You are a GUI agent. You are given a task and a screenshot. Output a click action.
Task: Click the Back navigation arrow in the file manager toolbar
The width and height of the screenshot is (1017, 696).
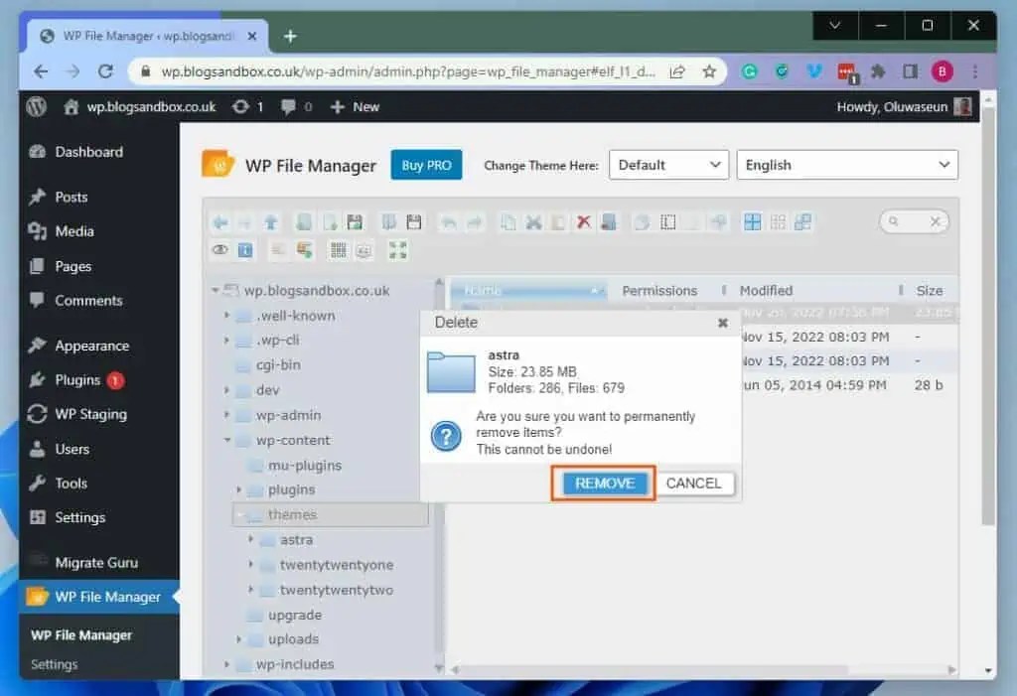(221, 221)
